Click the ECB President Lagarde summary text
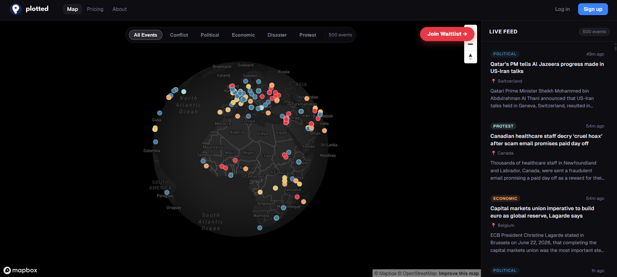The height and width of the screenshot is (277, 617). 547,243
